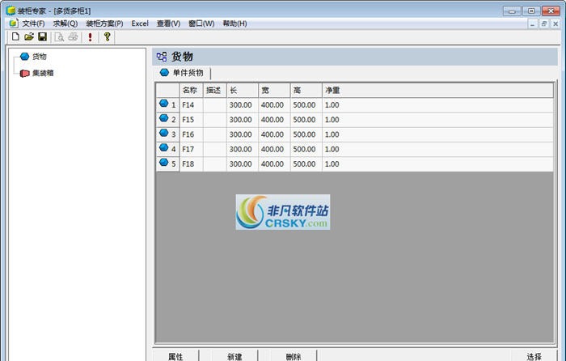Click the Save floppy disk icon
The width and height of the screenshot is (566, 361).
(42, 37)
